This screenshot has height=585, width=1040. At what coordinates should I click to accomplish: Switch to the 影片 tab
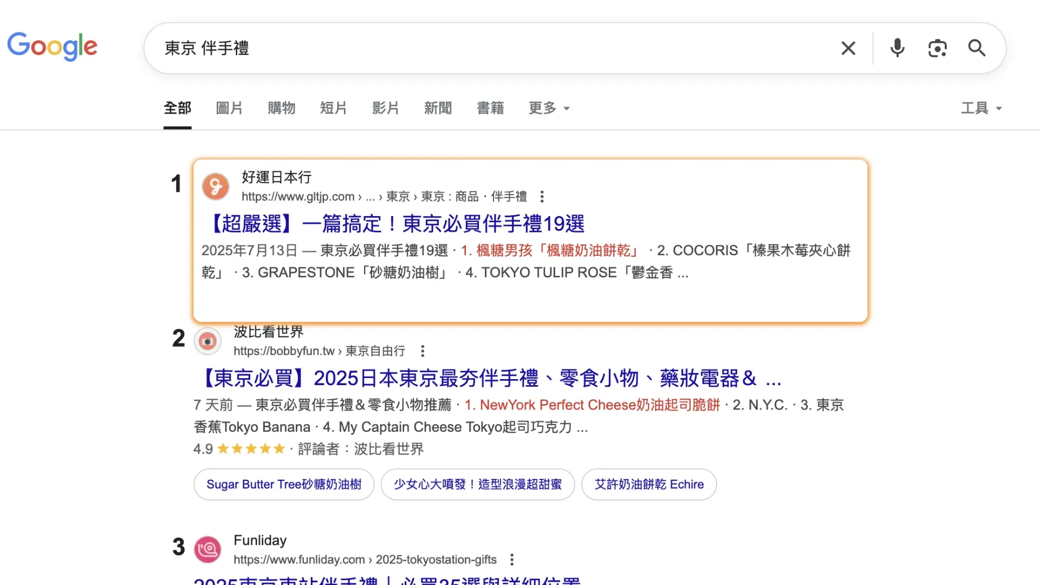(x=386, y=108)
